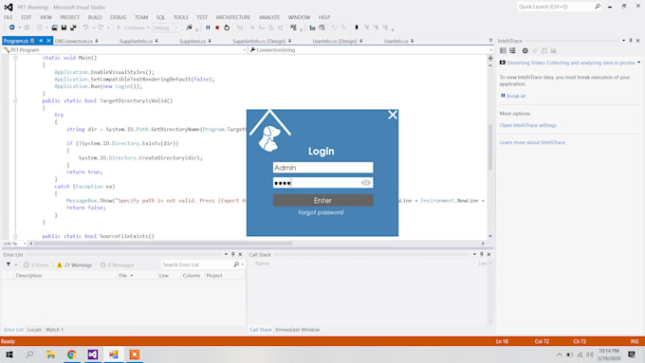Click the password input field

[322, 183]
